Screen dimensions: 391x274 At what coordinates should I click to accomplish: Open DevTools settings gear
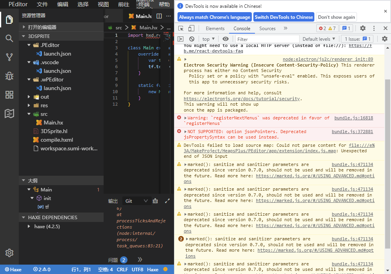[x=363, y=28]
